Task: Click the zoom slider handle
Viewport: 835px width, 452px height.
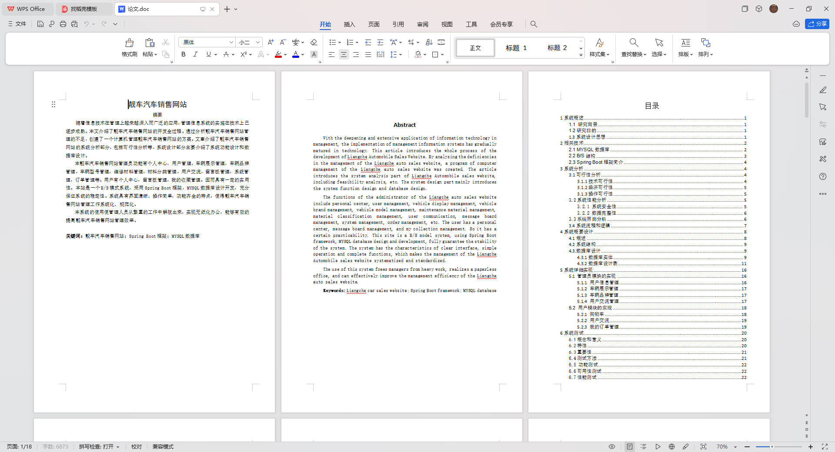Action: pyautogui.click(x=772, y=446)
